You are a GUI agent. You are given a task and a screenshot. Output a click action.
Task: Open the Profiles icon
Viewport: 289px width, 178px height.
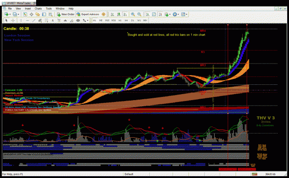(x=15, y=14)
